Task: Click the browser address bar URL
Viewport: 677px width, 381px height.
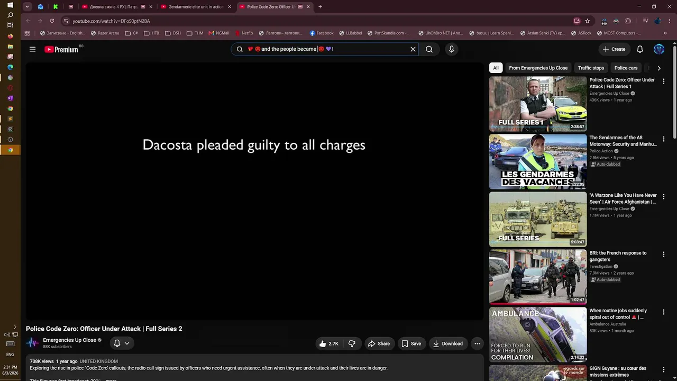Action: [111, 21]
